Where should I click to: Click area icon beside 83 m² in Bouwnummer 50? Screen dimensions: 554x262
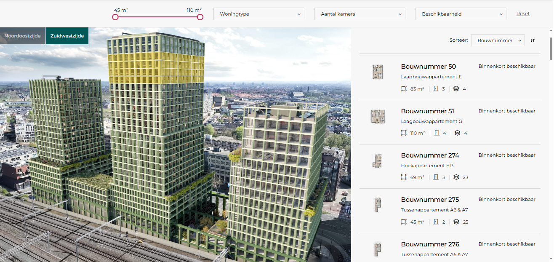404,89
